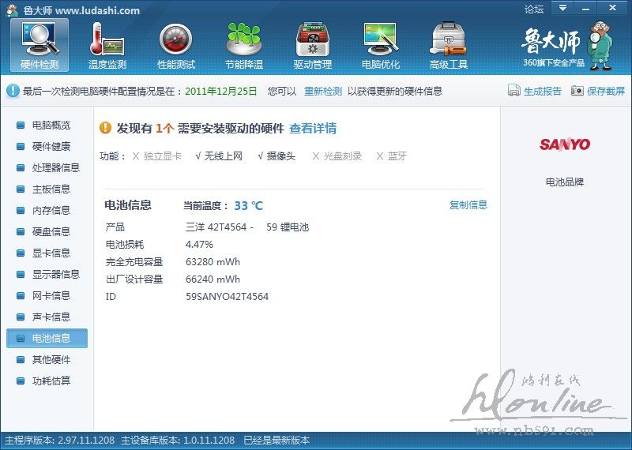The width and height of the screenshot is (632, 450).
Task: Select 硬盘信息 in the sidebar
Action: pos(51,231)
